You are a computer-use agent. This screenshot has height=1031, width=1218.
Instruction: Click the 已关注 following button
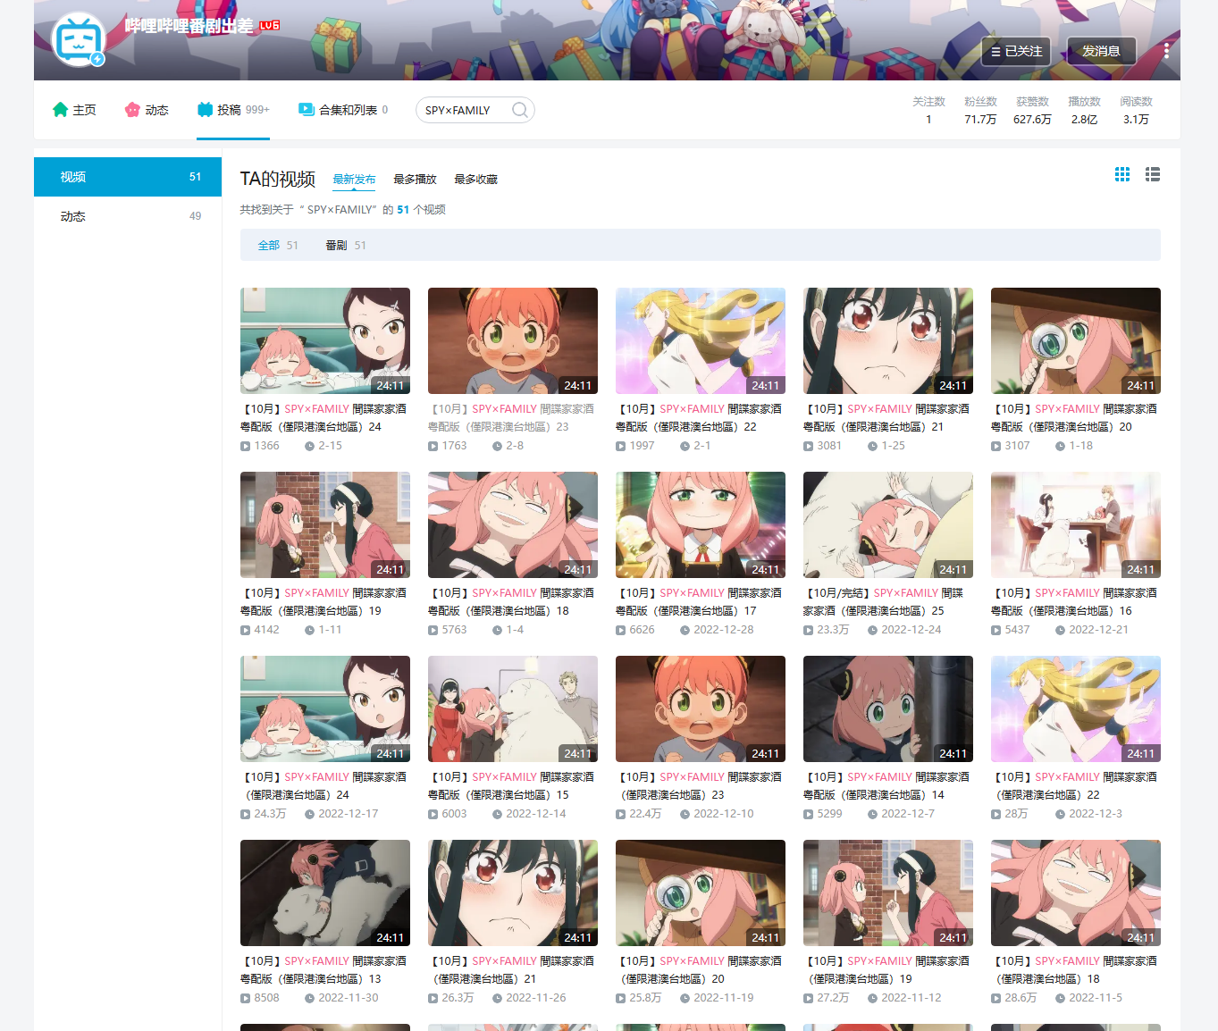point(1016,51)
